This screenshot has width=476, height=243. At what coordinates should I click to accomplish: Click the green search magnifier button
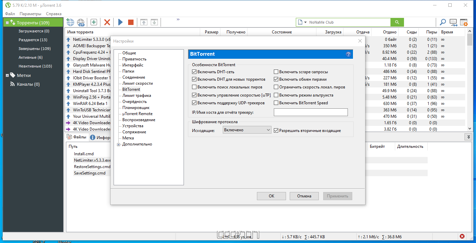click(x=397, y=22)
